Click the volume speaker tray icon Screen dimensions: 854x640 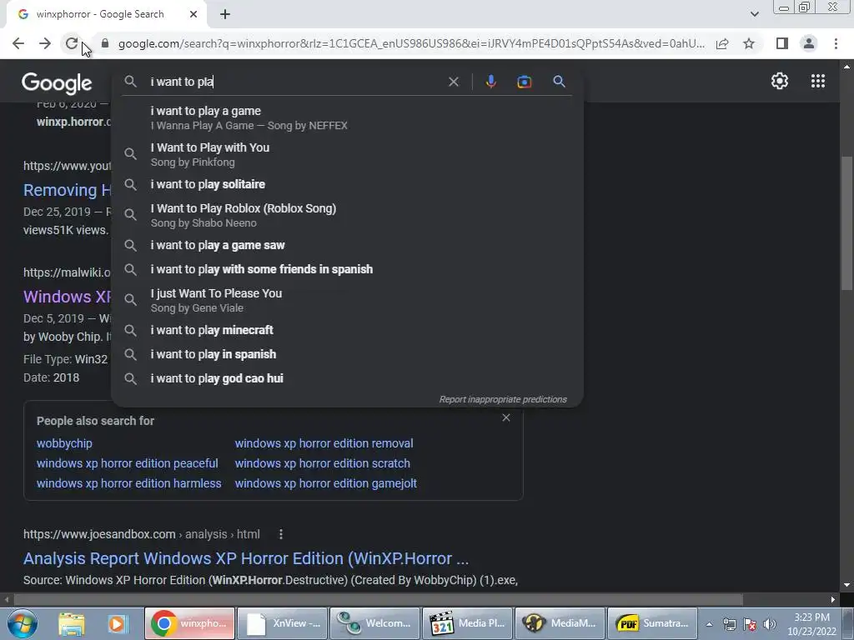click(x=770, y=624)
